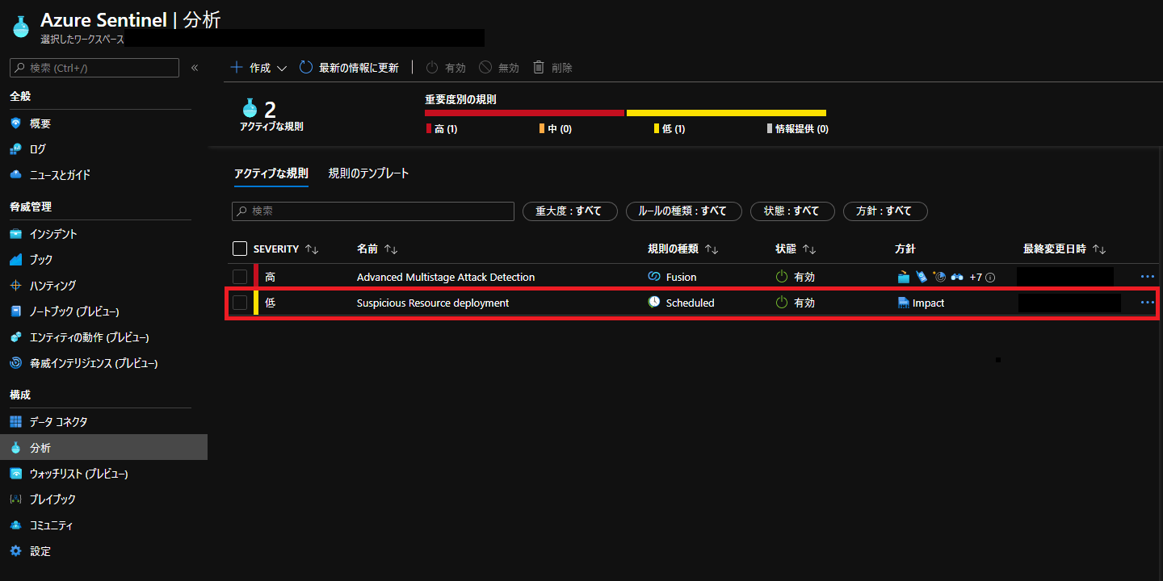Click the 作成 button label
The width and height of the screenshot is (1163, 581).
pos(260,69)
